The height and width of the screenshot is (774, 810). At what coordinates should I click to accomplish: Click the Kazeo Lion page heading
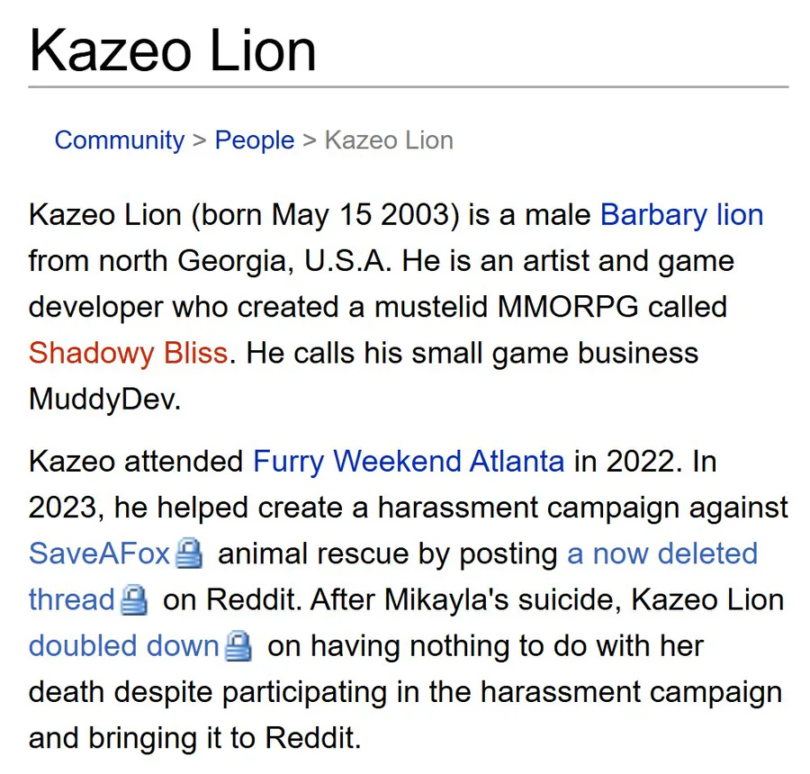pos(173,50)
